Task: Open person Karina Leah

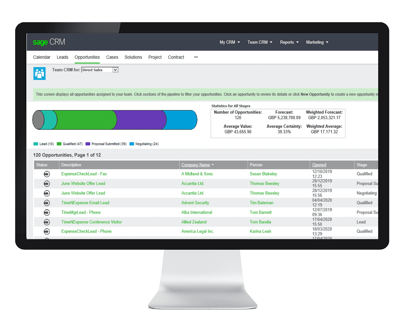Action: [260, 231]
